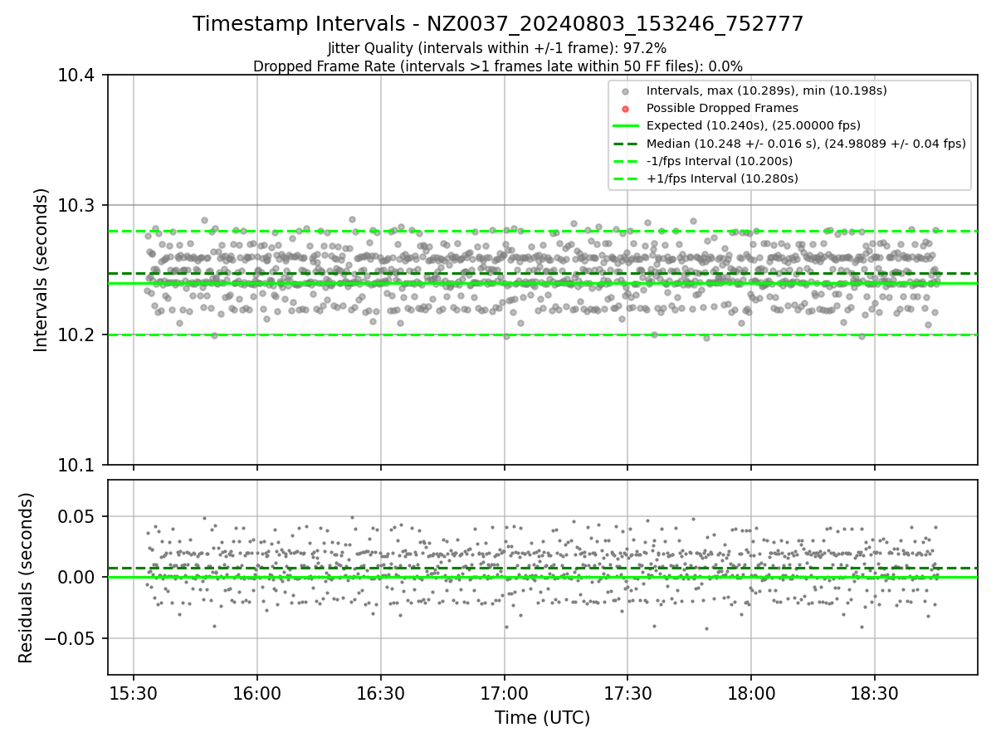Click legend entry '-1/fps Interval (10.200s)'
996x747 pixels.
(720, 160)
